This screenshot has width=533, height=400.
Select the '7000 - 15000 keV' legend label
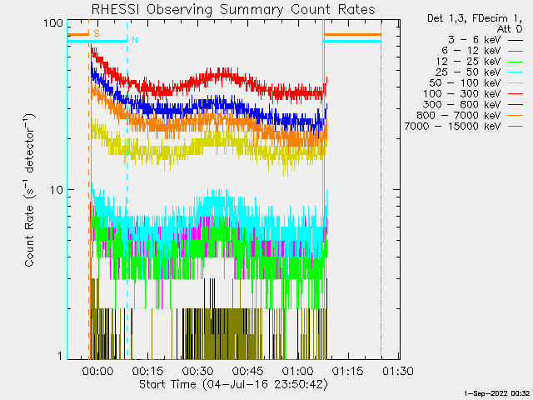pos(452,127)
